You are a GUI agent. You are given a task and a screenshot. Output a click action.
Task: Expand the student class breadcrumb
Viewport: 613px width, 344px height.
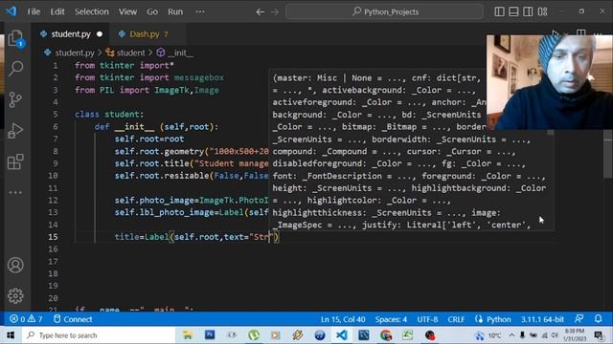[130, 53]
